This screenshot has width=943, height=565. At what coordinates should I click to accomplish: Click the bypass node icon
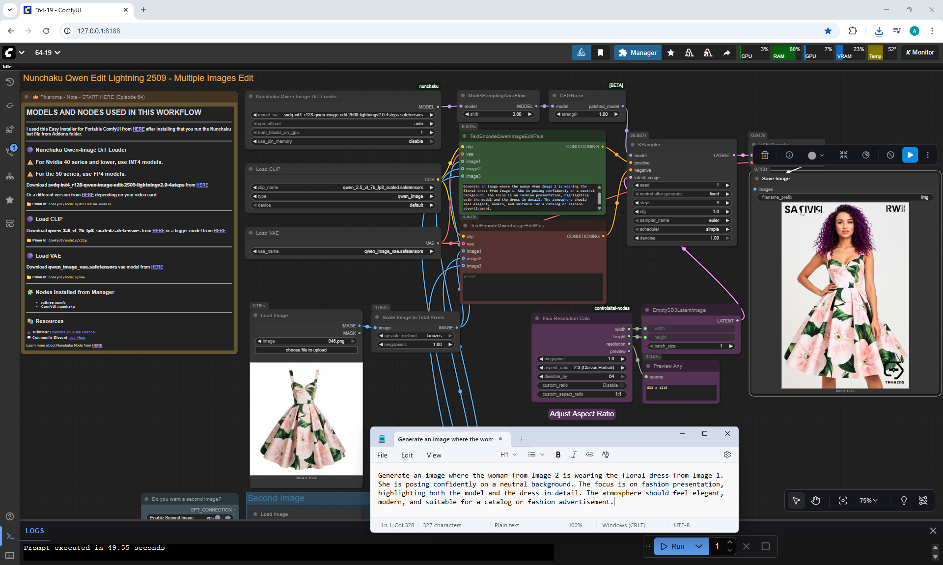890,155
